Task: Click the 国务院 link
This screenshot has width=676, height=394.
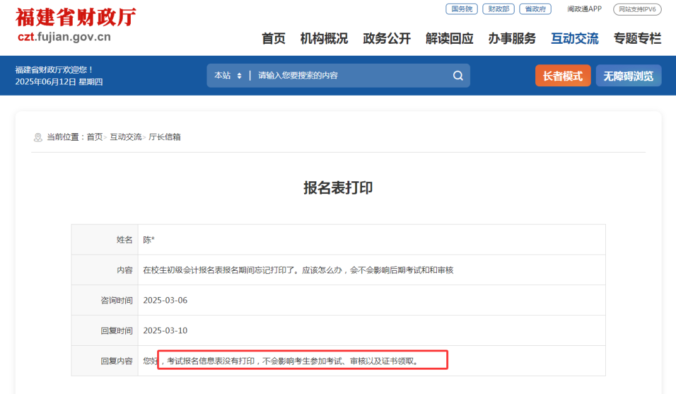Action: [x=461, y=9]
